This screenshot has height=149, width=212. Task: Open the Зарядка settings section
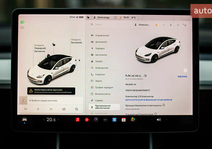100,48
